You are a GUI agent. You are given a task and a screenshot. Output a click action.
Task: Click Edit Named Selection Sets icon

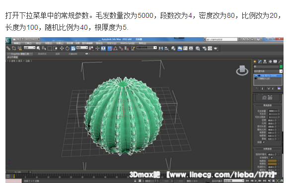(x=133, y=48)
